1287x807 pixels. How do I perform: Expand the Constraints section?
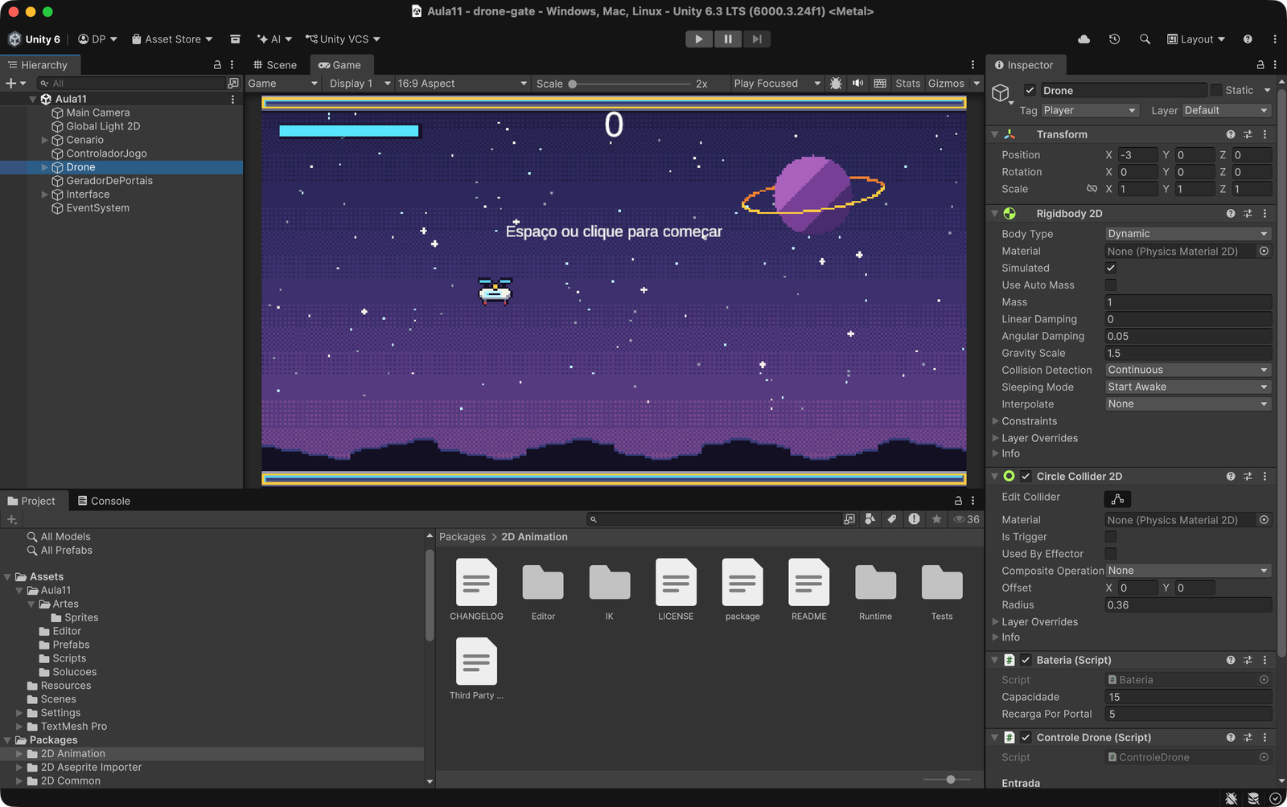click(x=996, y=421)
